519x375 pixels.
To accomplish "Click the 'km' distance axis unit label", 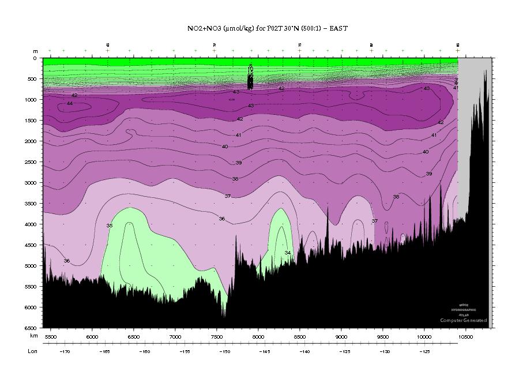I will click(34, 336).
